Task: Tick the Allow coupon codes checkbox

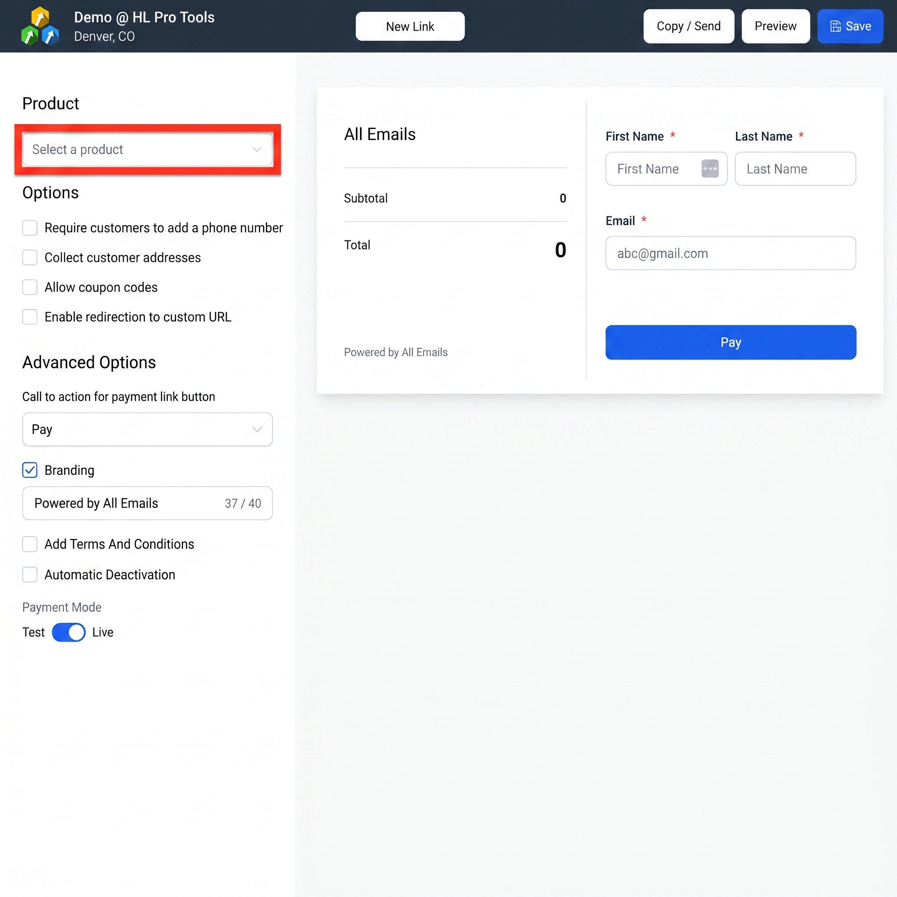Action: click(30, 287)
